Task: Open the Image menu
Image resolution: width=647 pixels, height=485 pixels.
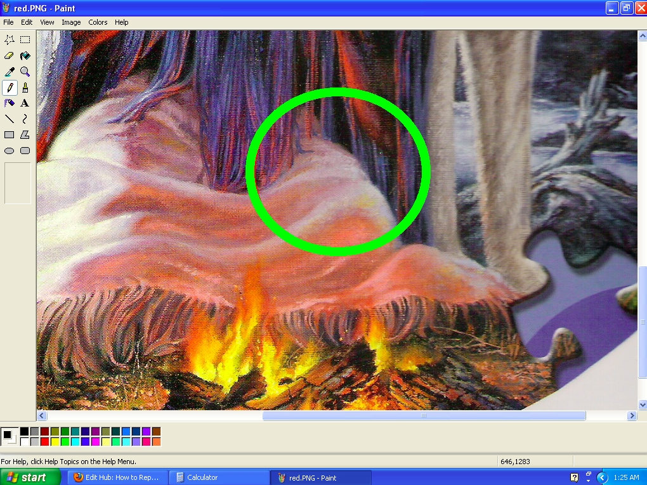Action: [72, 22]
